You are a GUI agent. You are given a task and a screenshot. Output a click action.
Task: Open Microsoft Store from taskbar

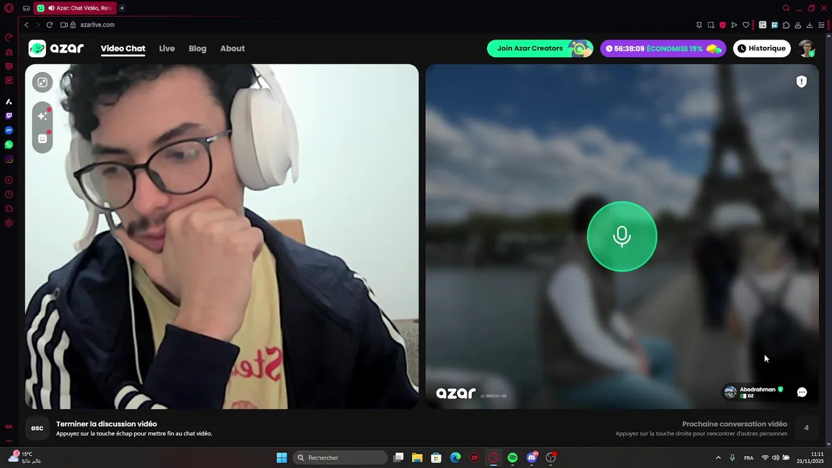point(436,458)
